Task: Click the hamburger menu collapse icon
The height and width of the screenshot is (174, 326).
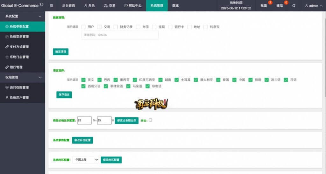Action: tap(52, 6)
